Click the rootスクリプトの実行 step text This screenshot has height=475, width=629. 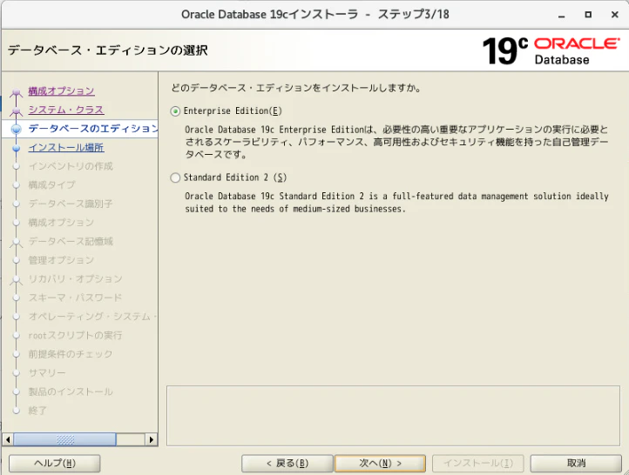pyautogui.click(x=76, y=336)
